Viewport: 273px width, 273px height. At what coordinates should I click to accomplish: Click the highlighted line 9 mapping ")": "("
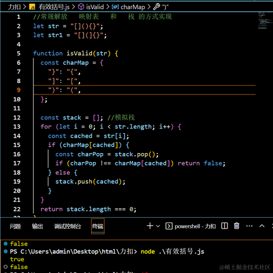[144, 90]
